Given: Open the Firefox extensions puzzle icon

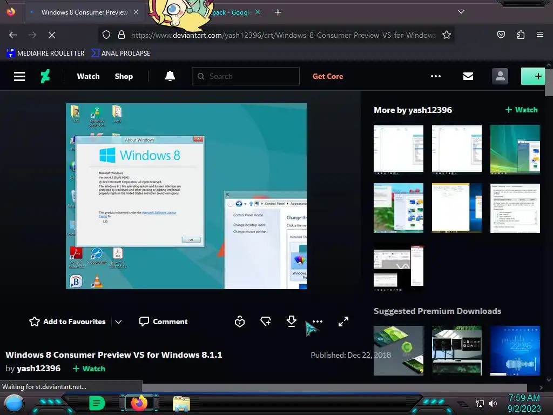Looking at the screenshot, I should [x=521, y=35].
